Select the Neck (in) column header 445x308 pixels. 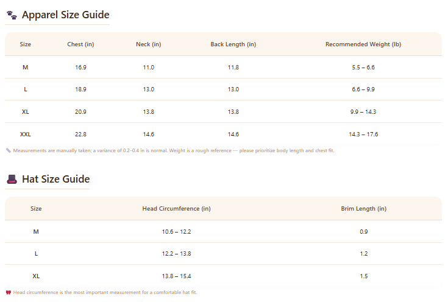point(148,44)
